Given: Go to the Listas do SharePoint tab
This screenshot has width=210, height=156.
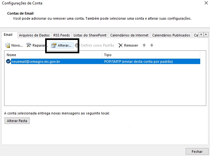Looking at the screenshot, I should click(90, 35).
